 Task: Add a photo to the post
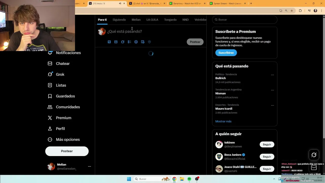109,42
